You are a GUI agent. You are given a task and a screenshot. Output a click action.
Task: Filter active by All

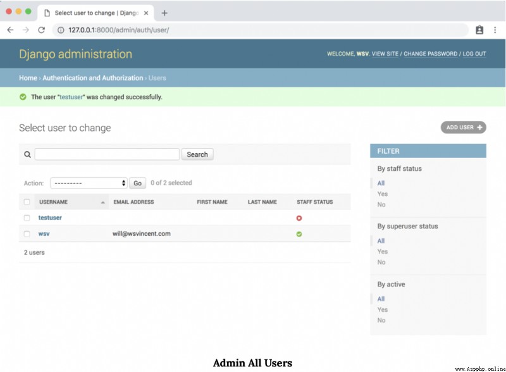pyautogui.click(x=381, y=299)
